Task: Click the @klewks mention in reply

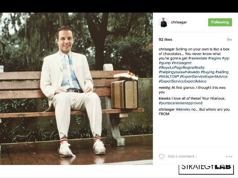Action: [183, 109]
